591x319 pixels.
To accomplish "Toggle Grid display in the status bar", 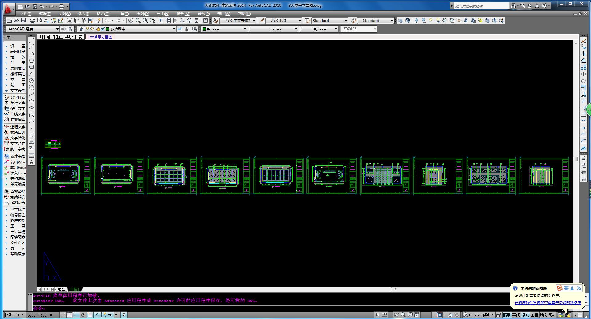I will (70, 315).
